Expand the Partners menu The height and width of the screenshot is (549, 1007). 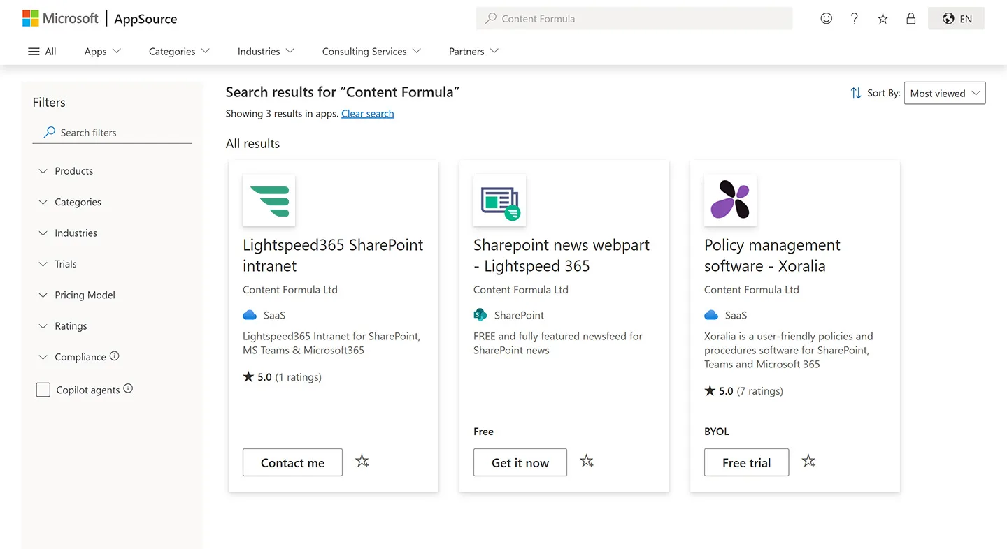point(473,52)
